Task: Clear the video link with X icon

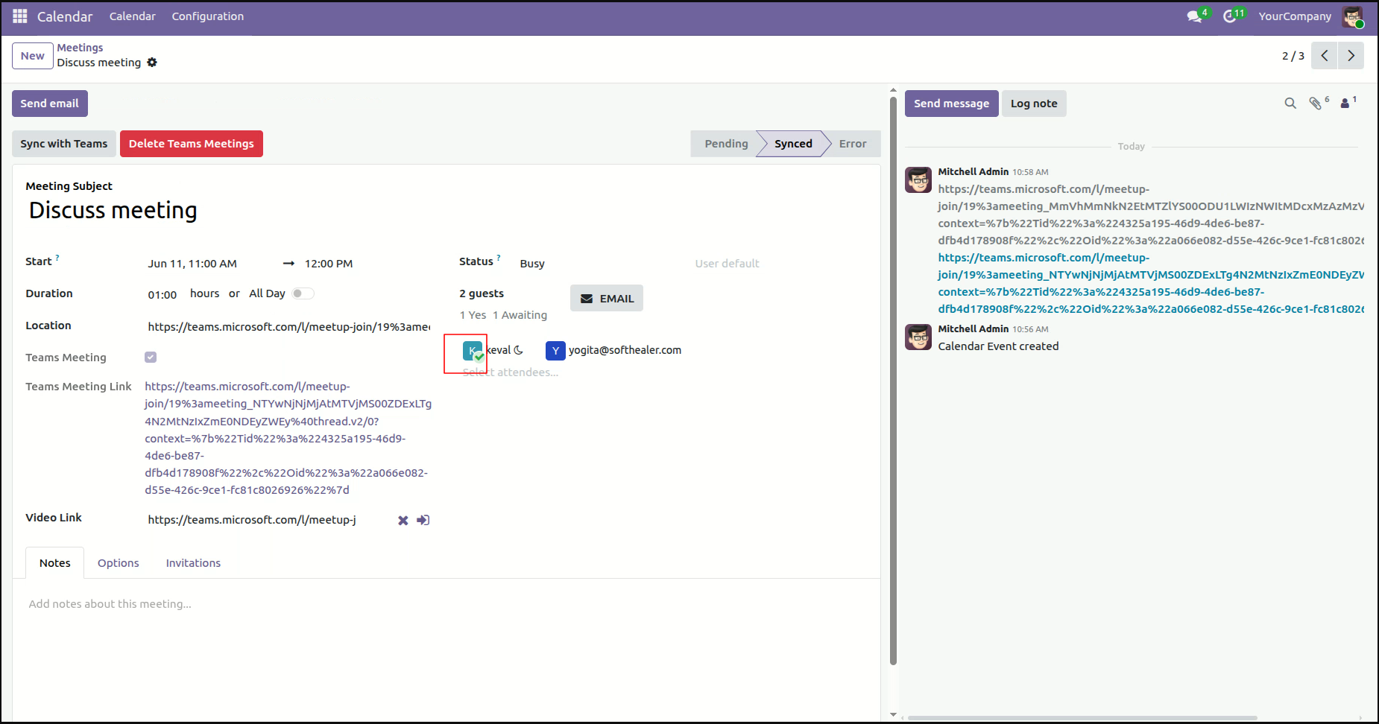Action: (x=403, y=521)
